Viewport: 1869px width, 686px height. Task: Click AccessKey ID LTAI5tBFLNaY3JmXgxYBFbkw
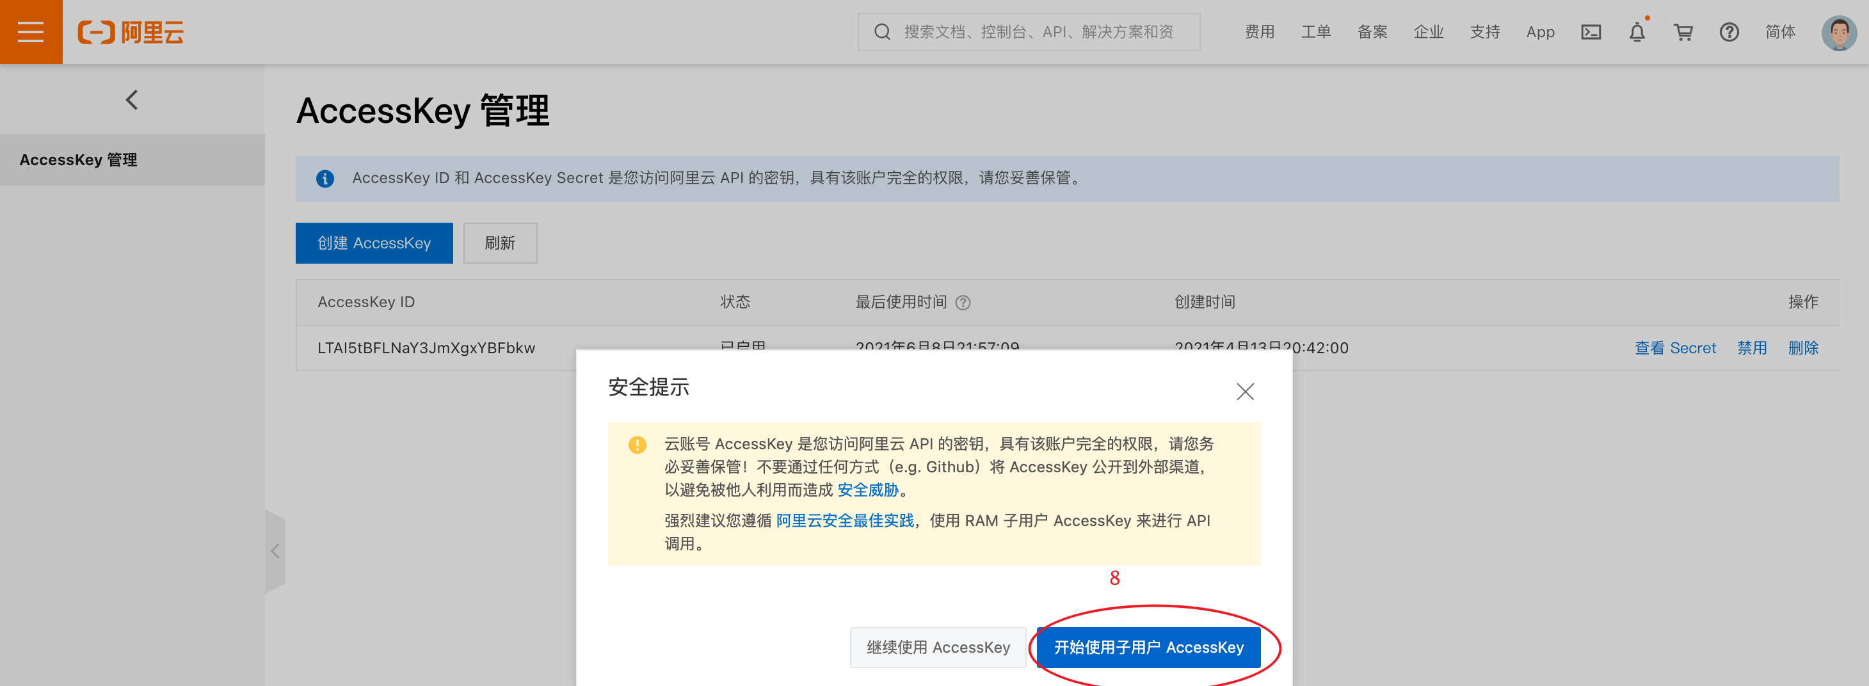coord(426,348)
